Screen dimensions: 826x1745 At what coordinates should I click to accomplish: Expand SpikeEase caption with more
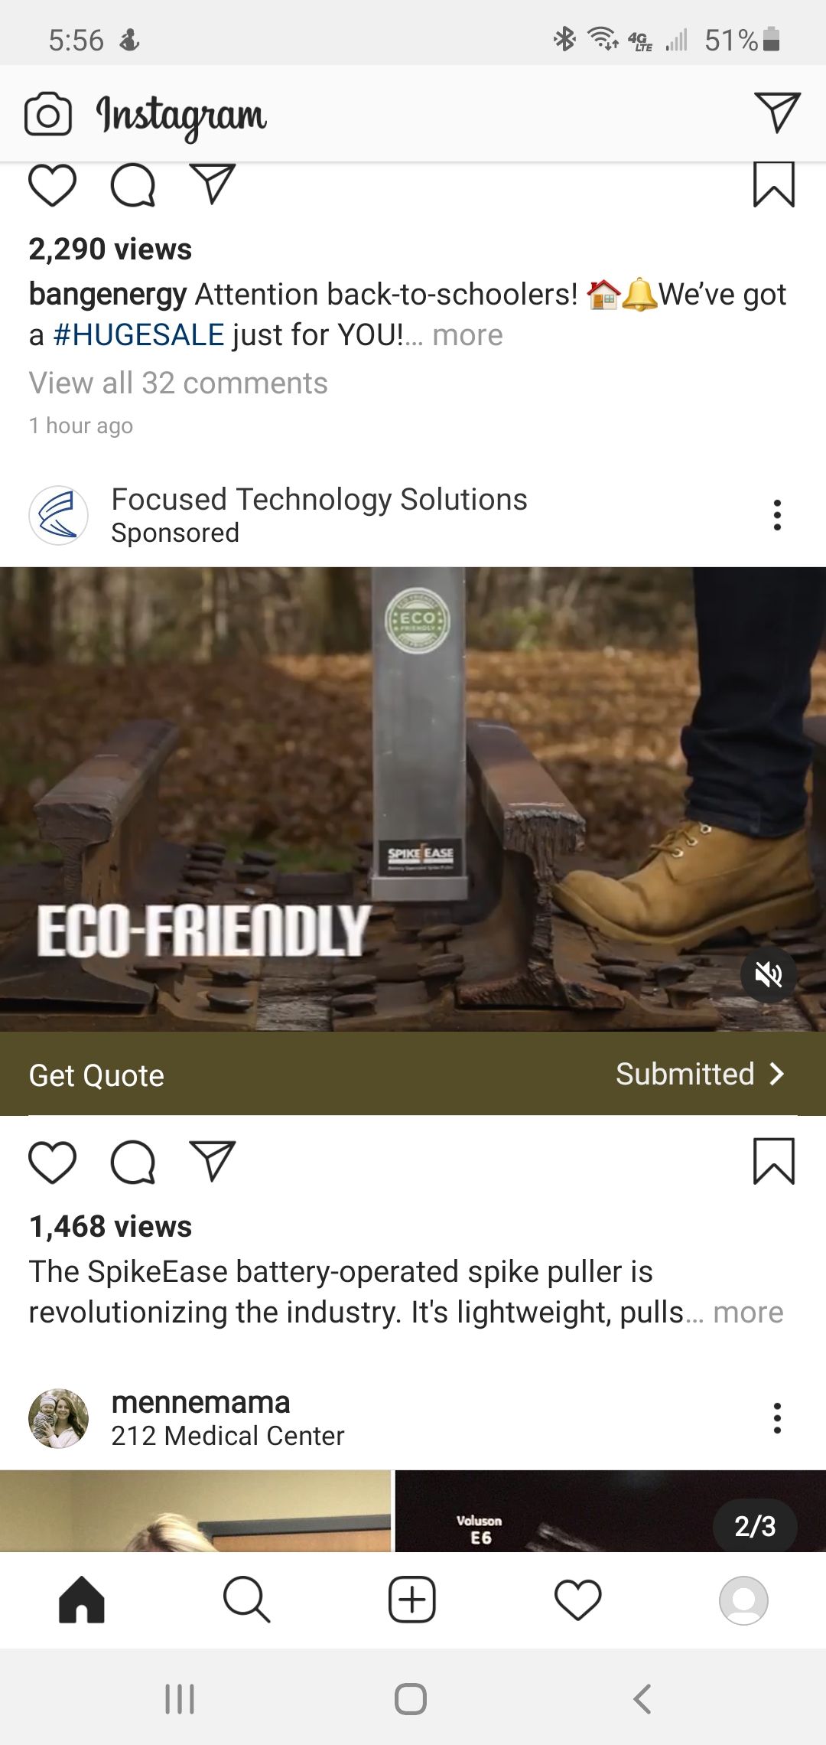[748, 1313]
